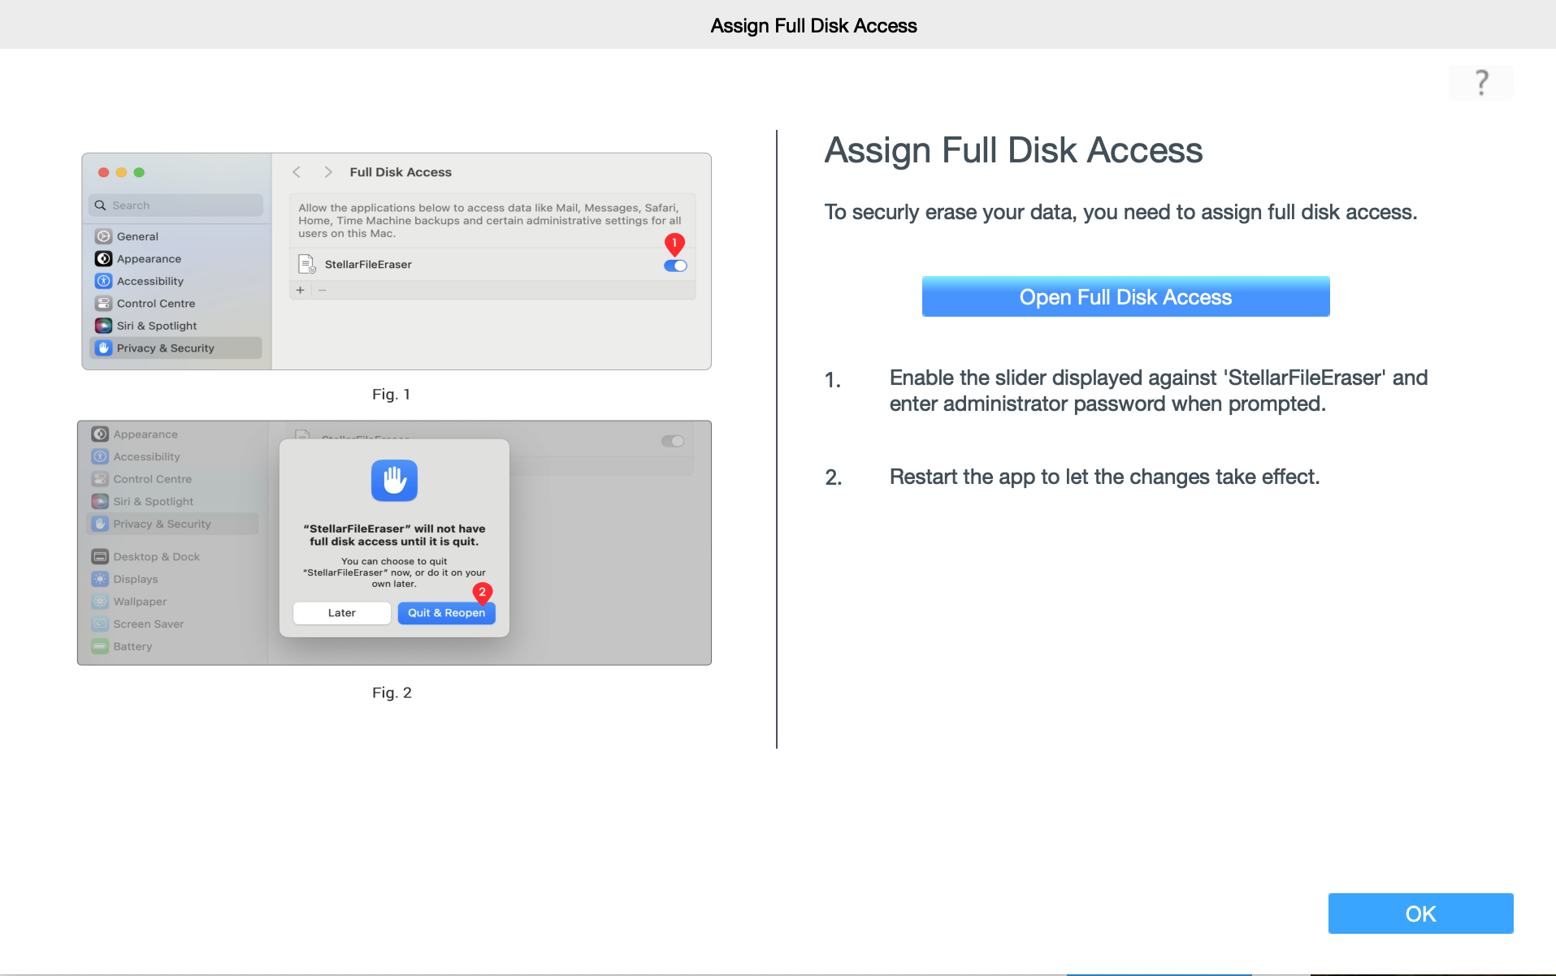Click the StellarFileEraser document icon in Fig. 1
The width and height of the screenshot is (1556, 976).
pyautogui.click(x=307, y=264)
